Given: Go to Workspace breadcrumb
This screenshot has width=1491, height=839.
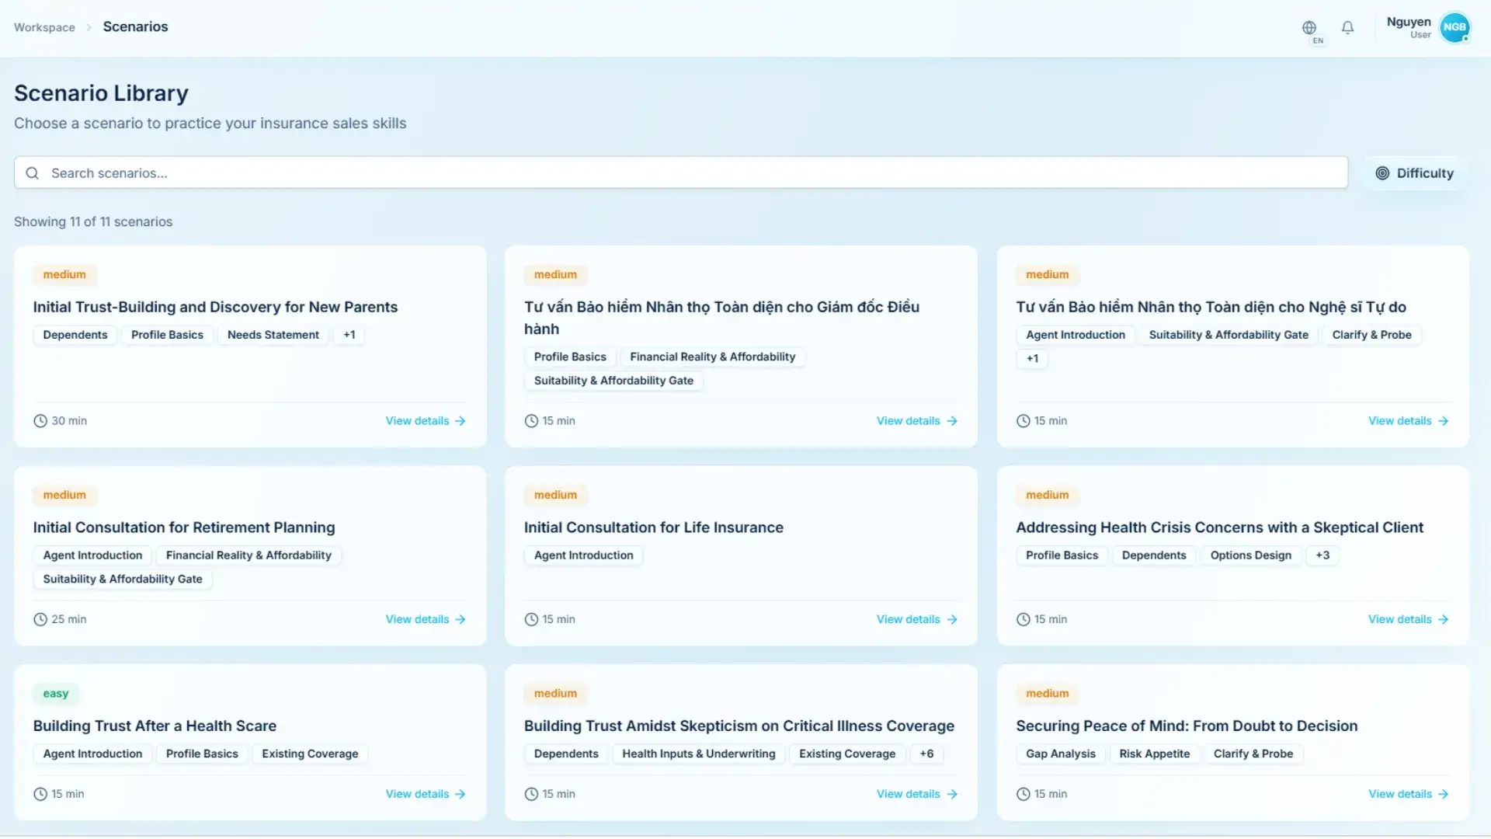Looking at the screenshot, I should (44, 27).
